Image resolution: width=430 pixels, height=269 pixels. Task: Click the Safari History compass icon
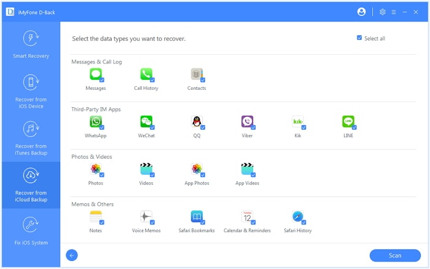[x=298, y=217]
